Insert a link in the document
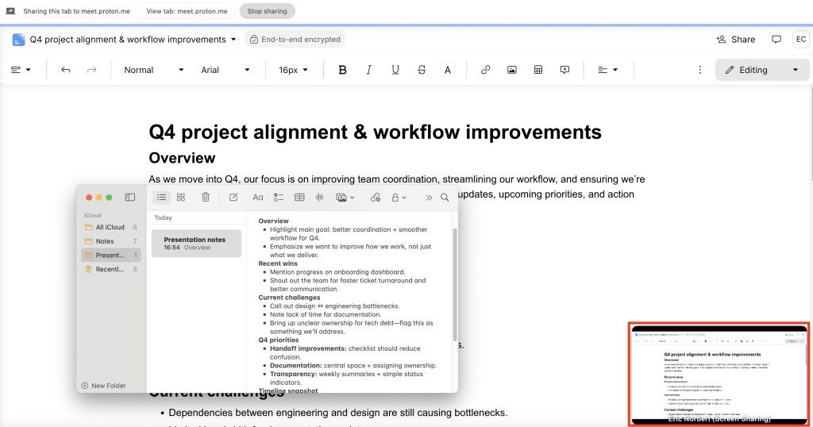Image resolution: width=813 pixels, height=427 pixels. pyautogui.click(x=485, y=70)
